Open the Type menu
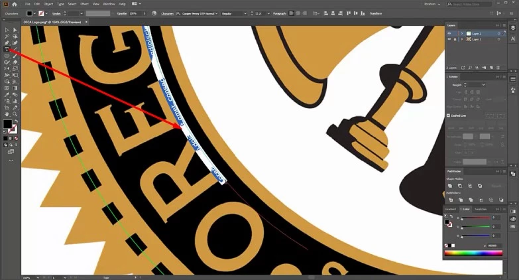 click(60, 4)
